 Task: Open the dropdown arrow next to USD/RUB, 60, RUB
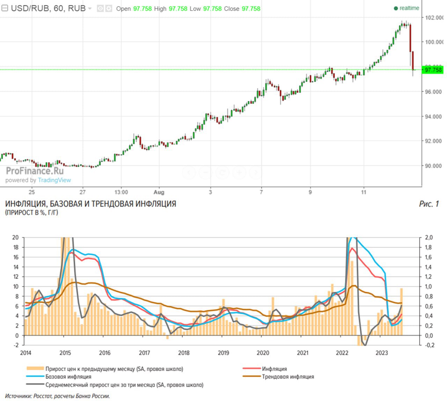(x=90, y=9)
